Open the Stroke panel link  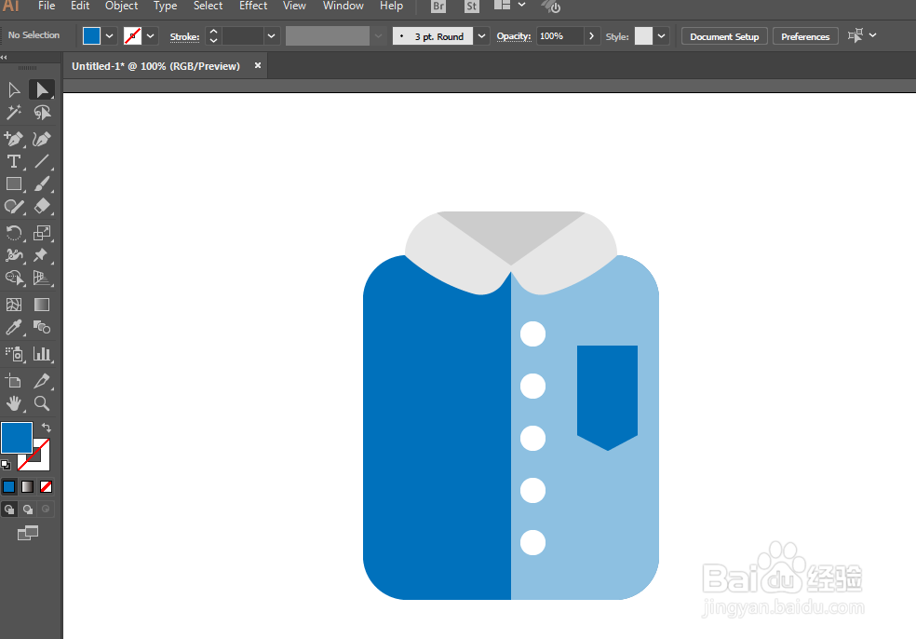[x=184, y=37]
